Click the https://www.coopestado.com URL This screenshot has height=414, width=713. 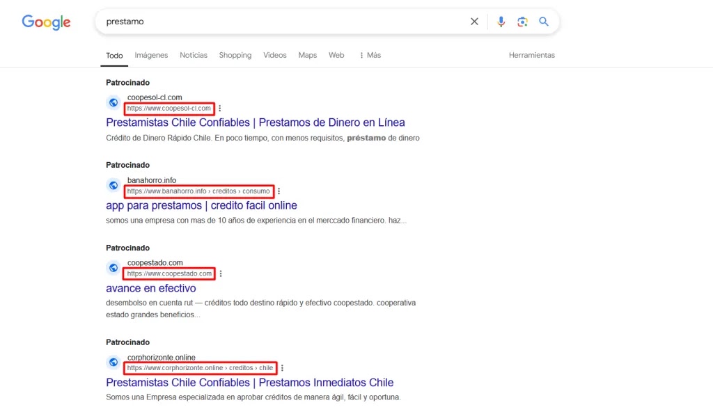point(169,273)
